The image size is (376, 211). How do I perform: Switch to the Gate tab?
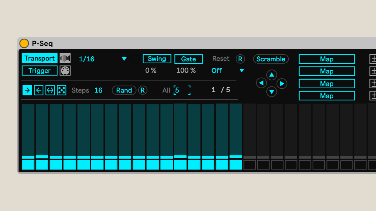(188, 59)
